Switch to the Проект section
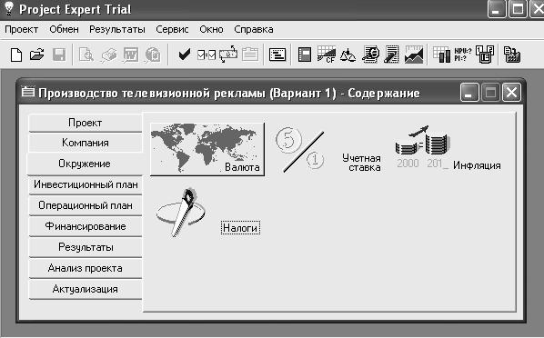 pyautogui.click(x=86, y=123)
